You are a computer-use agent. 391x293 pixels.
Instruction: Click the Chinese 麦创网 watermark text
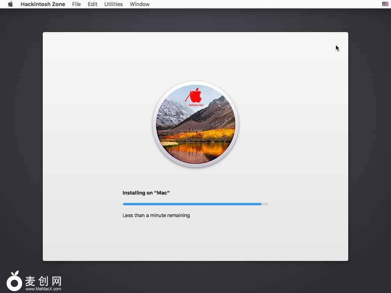coord(43,281)
